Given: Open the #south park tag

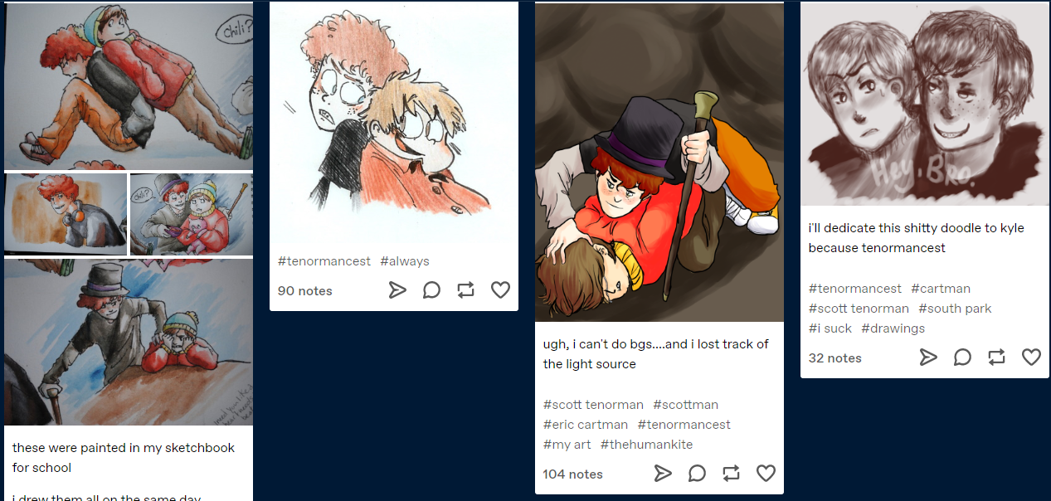Looking at the screenshot, I should pyautogui.click(x=955, y=309).
